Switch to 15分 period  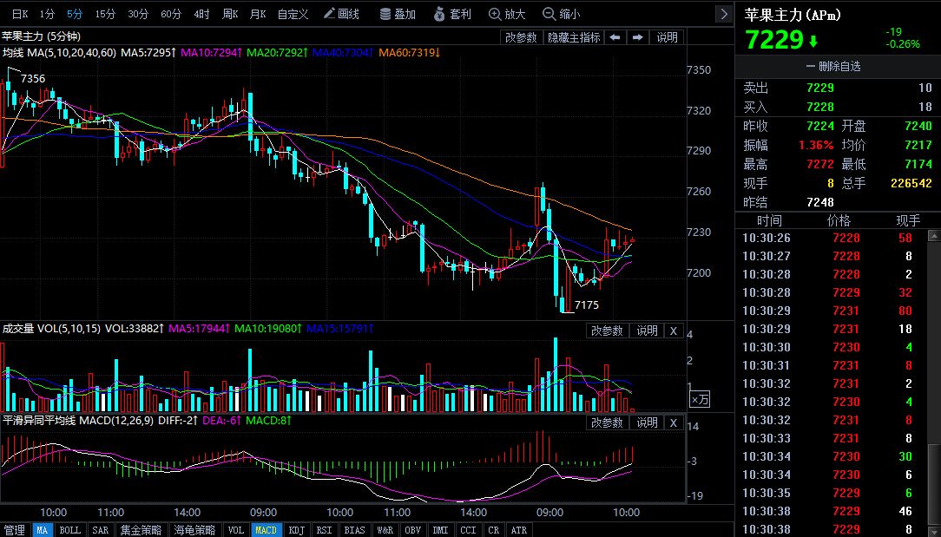(105, 14)
